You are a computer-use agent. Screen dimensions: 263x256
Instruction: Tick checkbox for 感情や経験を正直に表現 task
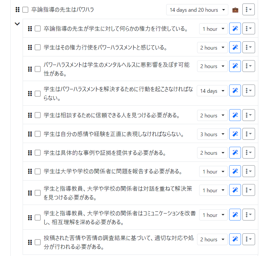click(x=38, y=134)
